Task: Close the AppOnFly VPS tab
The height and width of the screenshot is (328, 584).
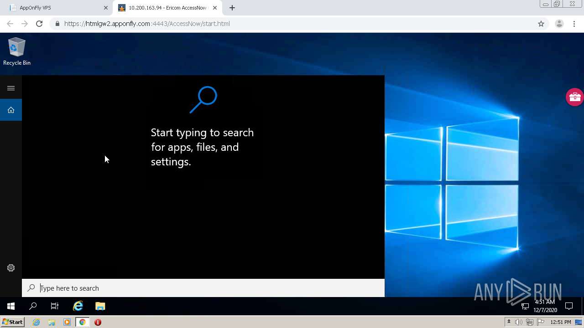Action: pos(106,8)
